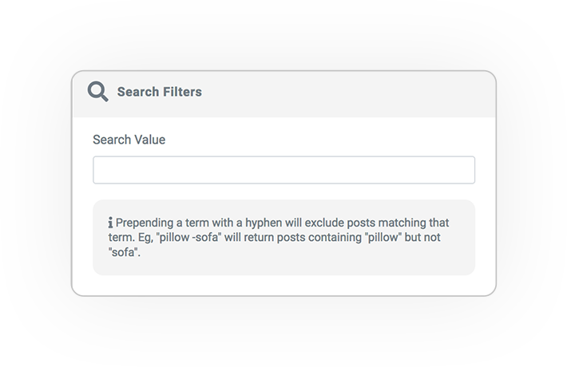
Task: Click the quoted "pillow" before "but not"
Action: point(383,238)
